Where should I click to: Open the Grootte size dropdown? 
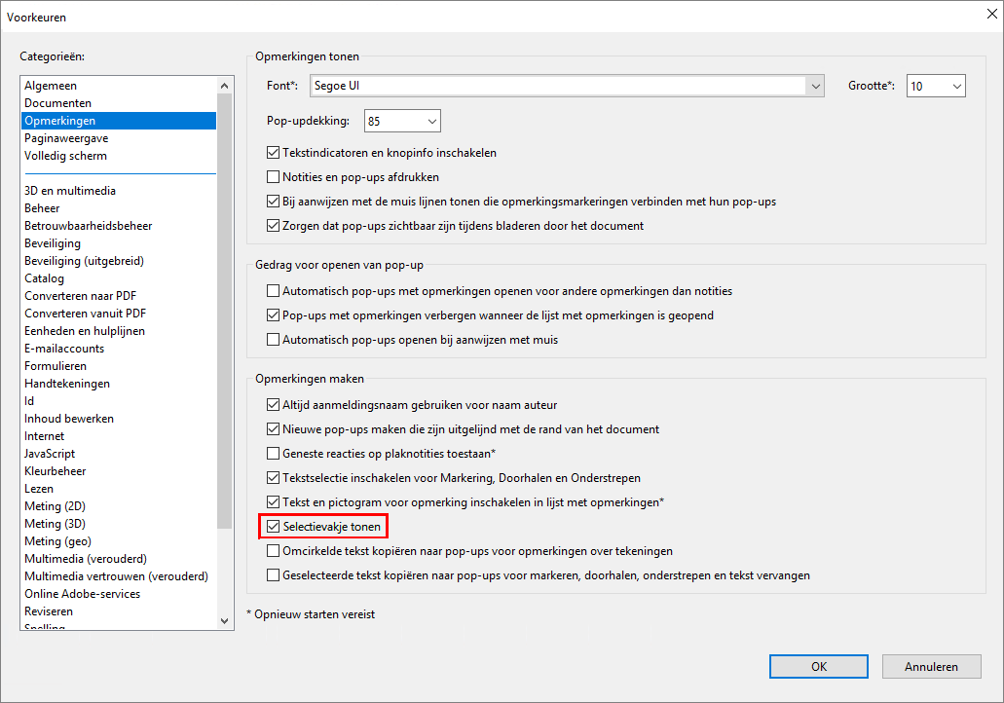936,86
